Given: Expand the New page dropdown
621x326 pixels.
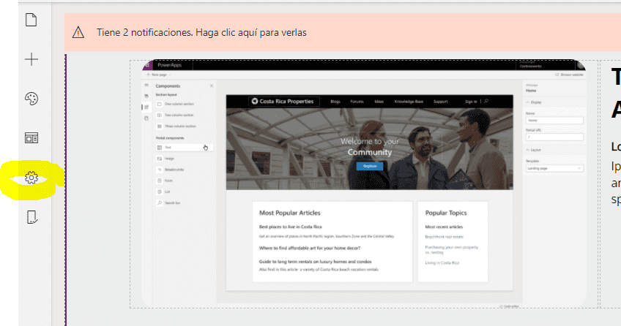Looking at the screenshot, I should [x=159, y=75].
